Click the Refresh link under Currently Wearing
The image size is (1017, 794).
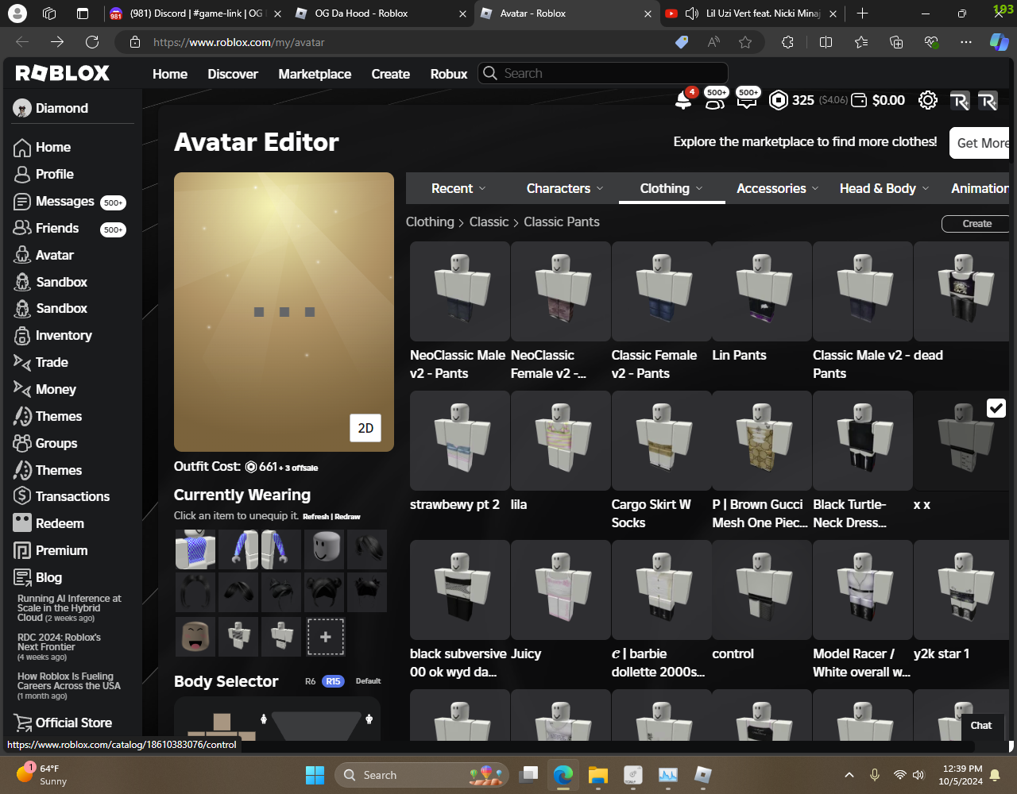pos(315,517)
